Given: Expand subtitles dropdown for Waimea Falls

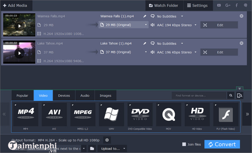Looking at the screenshot, I should click(182, 16).
